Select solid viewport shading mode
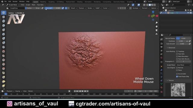Screen dimensions: 193x108 (x=150, y=5)
